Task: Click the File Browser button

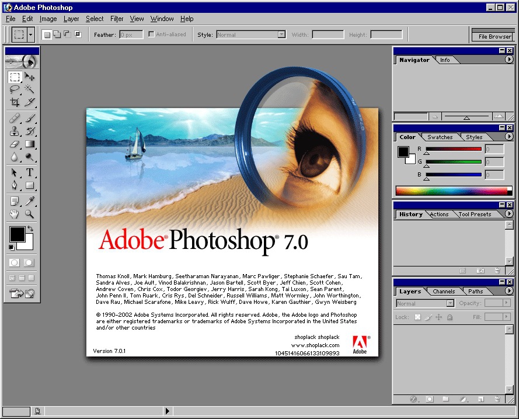Action: pos(494,36)
